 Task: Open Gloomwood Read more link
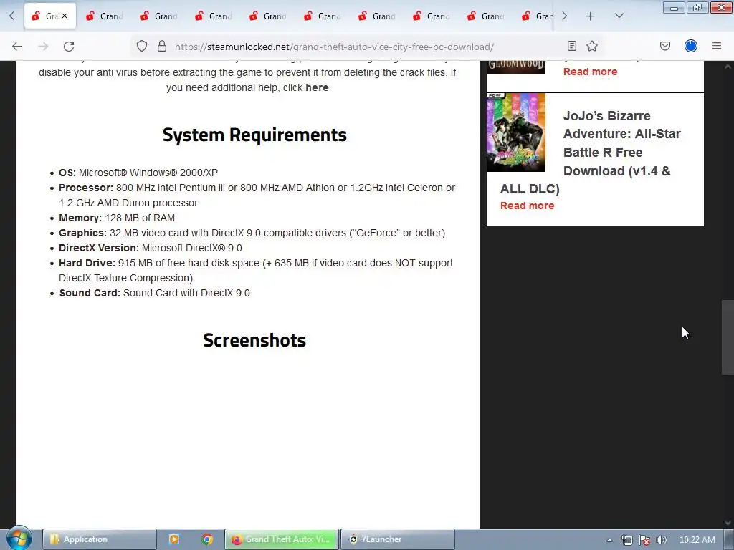591,72
